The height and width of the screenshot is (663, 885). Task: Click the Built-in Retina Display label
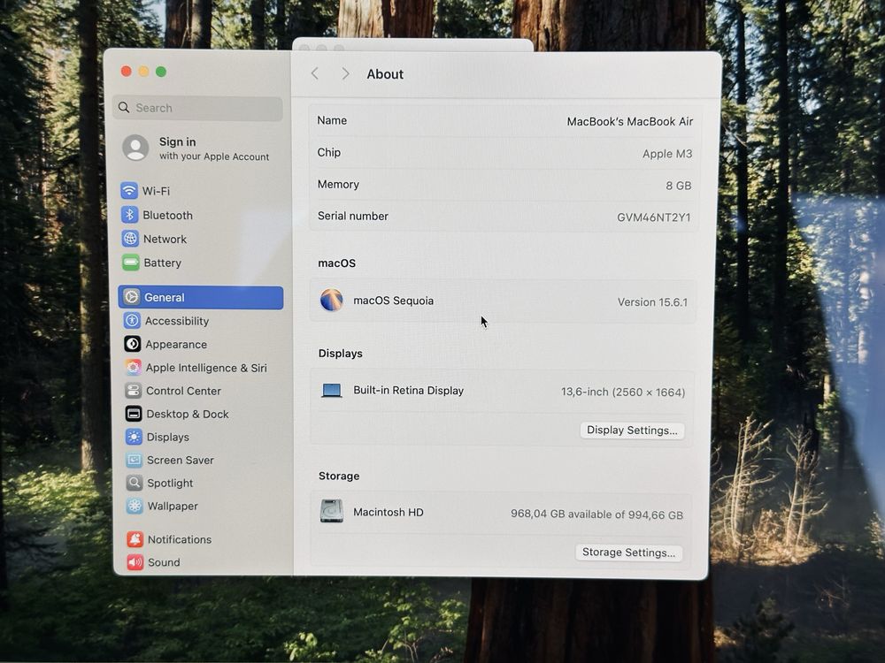[x=409, y=390]
